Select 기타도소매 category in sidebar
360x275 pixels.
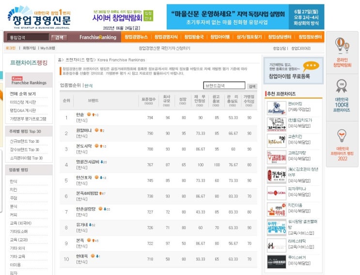[x=18, y=231]
